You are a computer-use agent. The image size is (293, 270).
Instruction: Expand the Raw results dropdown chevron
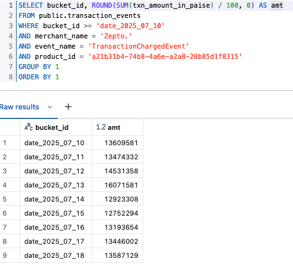[50, 107]
